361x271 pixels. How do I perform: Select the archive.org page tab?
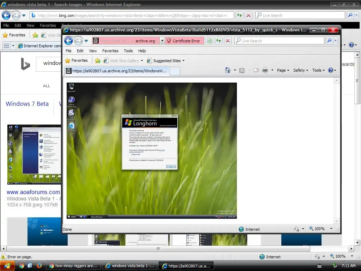click(x=117, y=71)
